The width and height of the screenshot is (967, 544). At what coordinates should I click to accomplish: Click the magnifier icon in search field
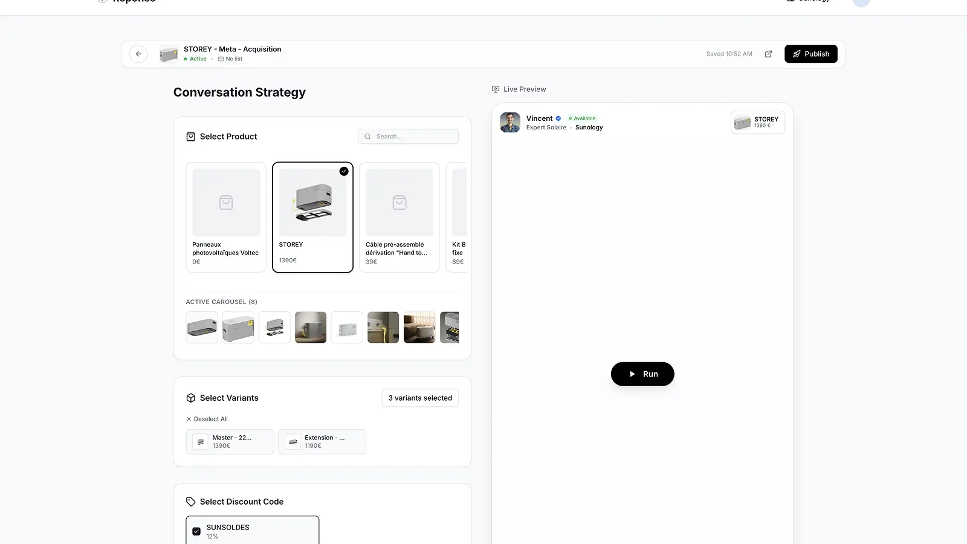(x=367, y=137)
